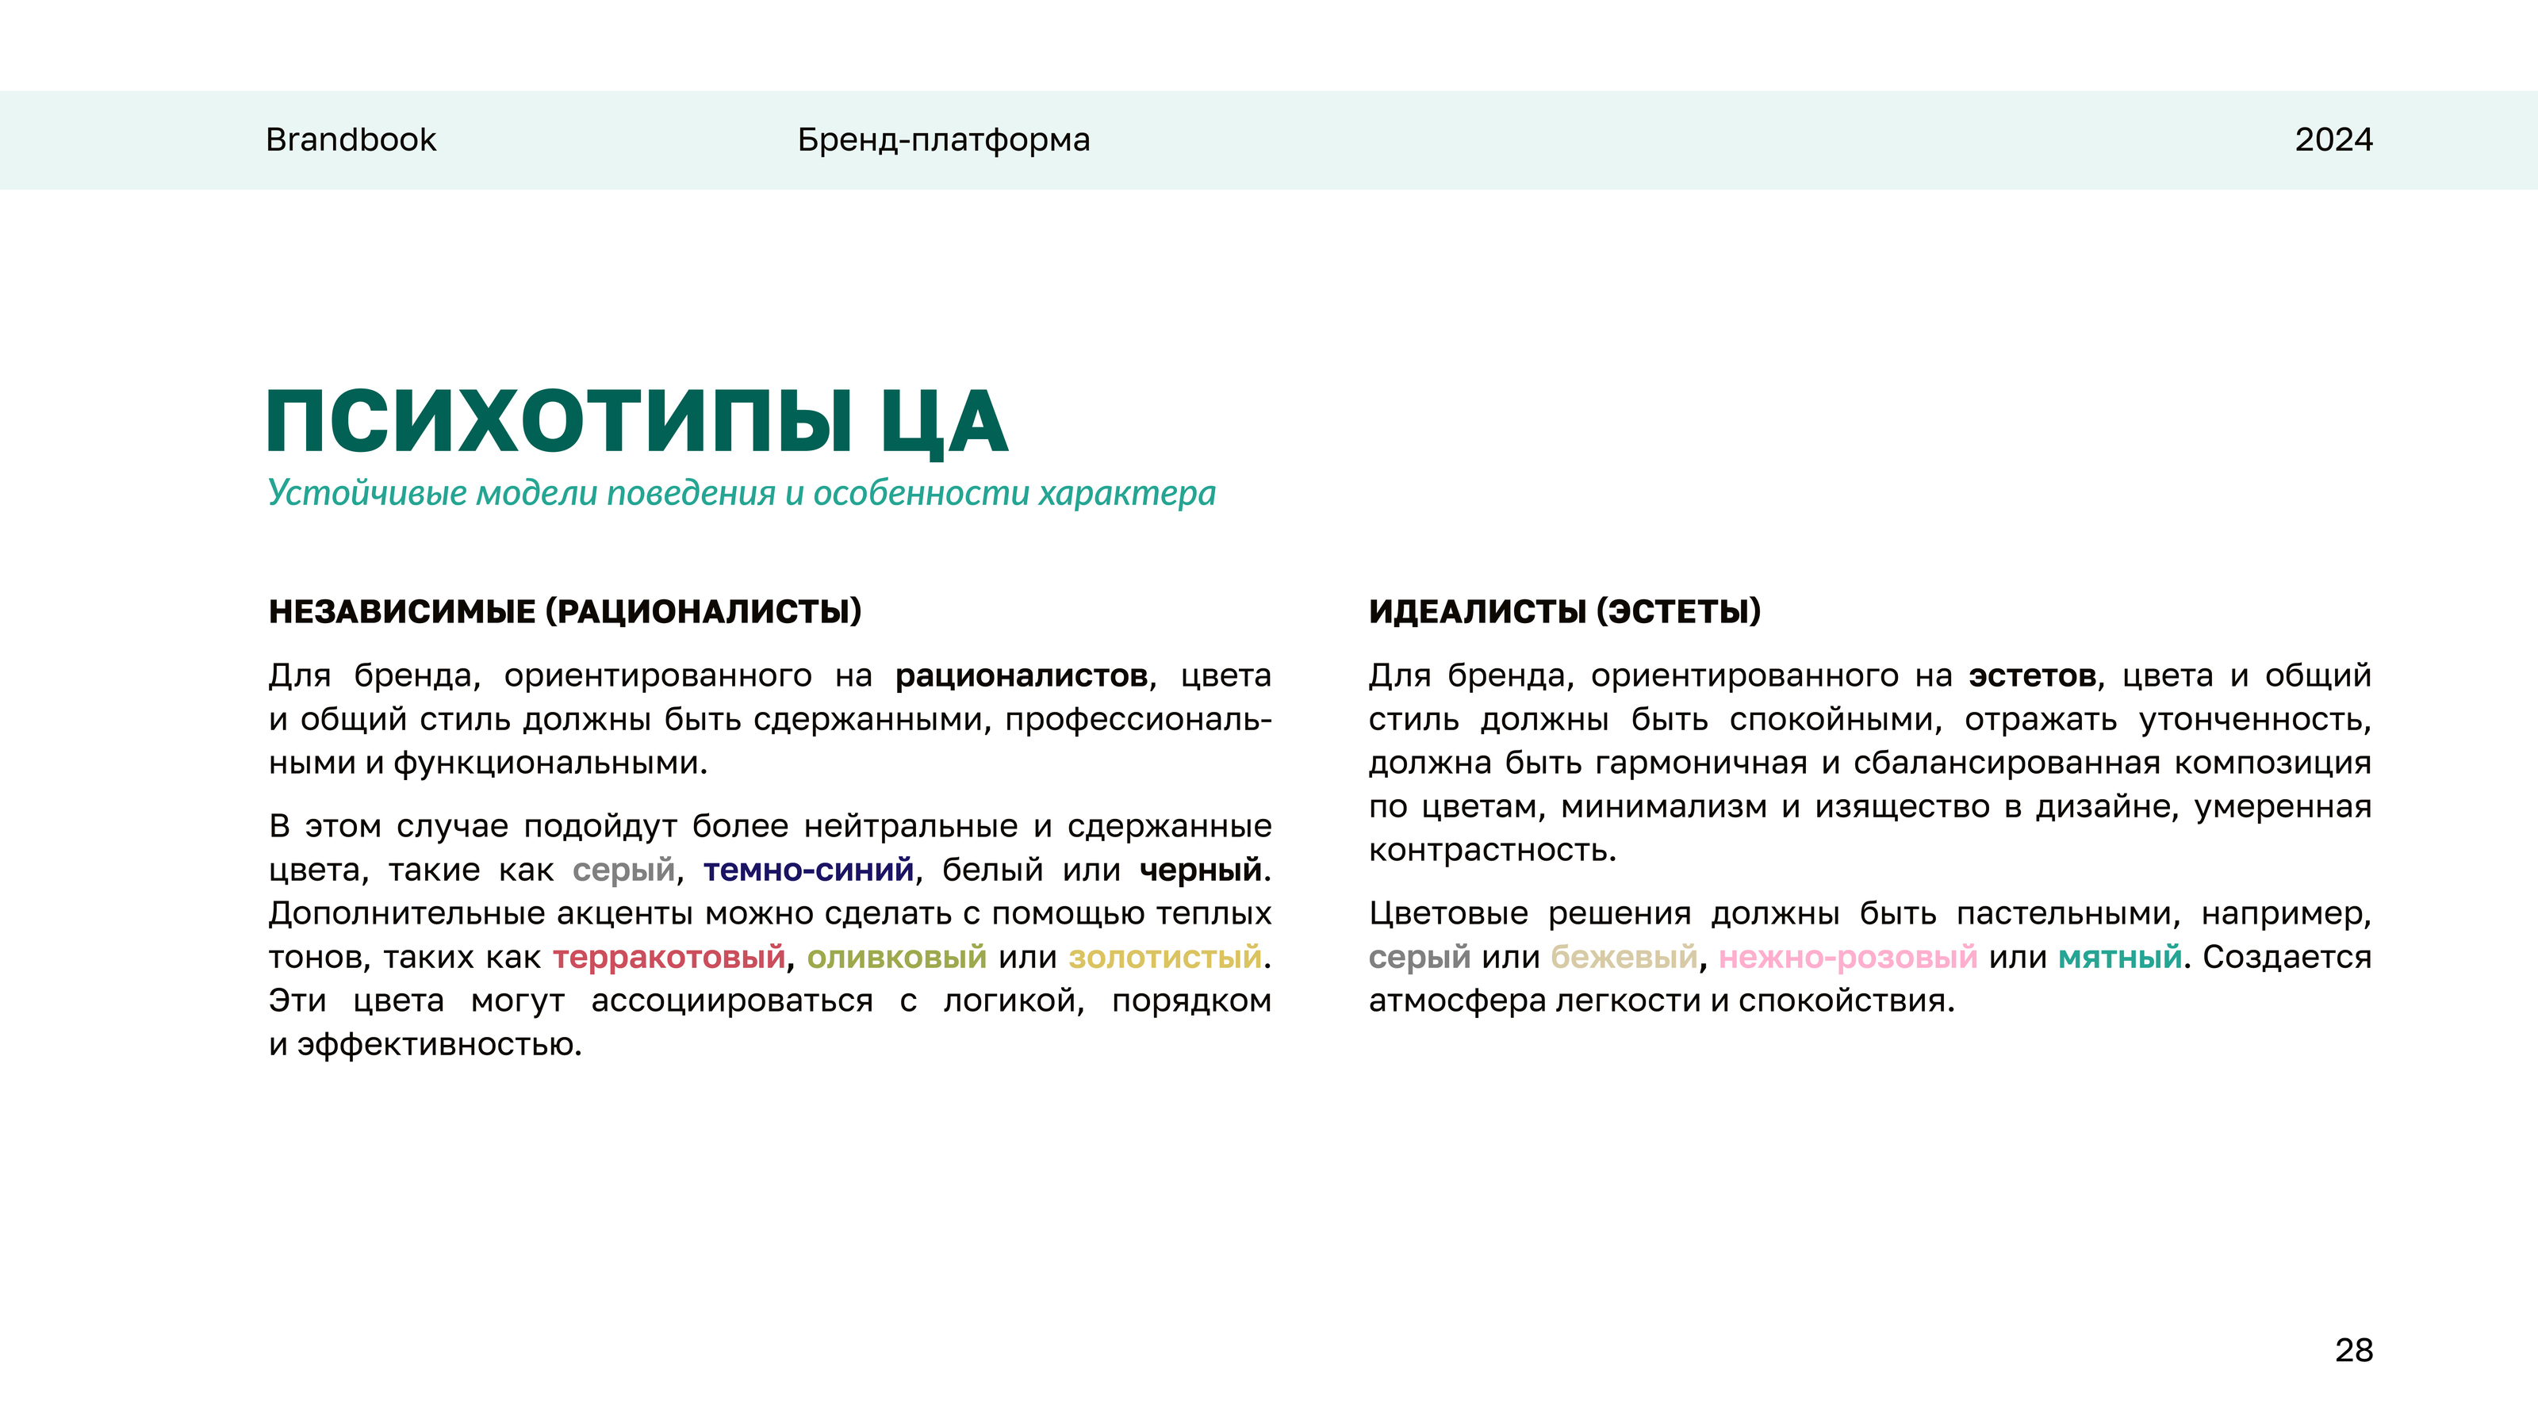2538x1427 pixels.
Task: Click the gray серый word in left column
Action: (623, 870)
